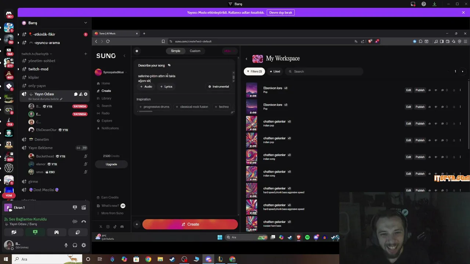Start an activity with gamepad button
470x264 pixels.
click(x=57, y=232)
